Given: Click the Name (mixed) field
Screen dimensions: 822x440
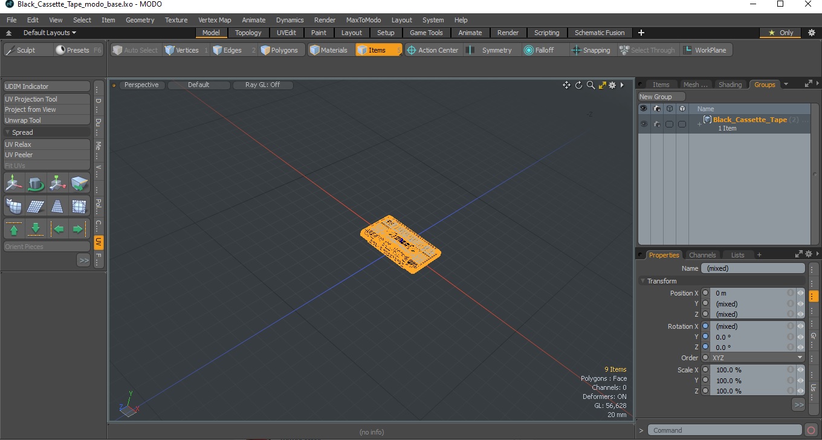Looking at the screenshot, I should [753, 268].
